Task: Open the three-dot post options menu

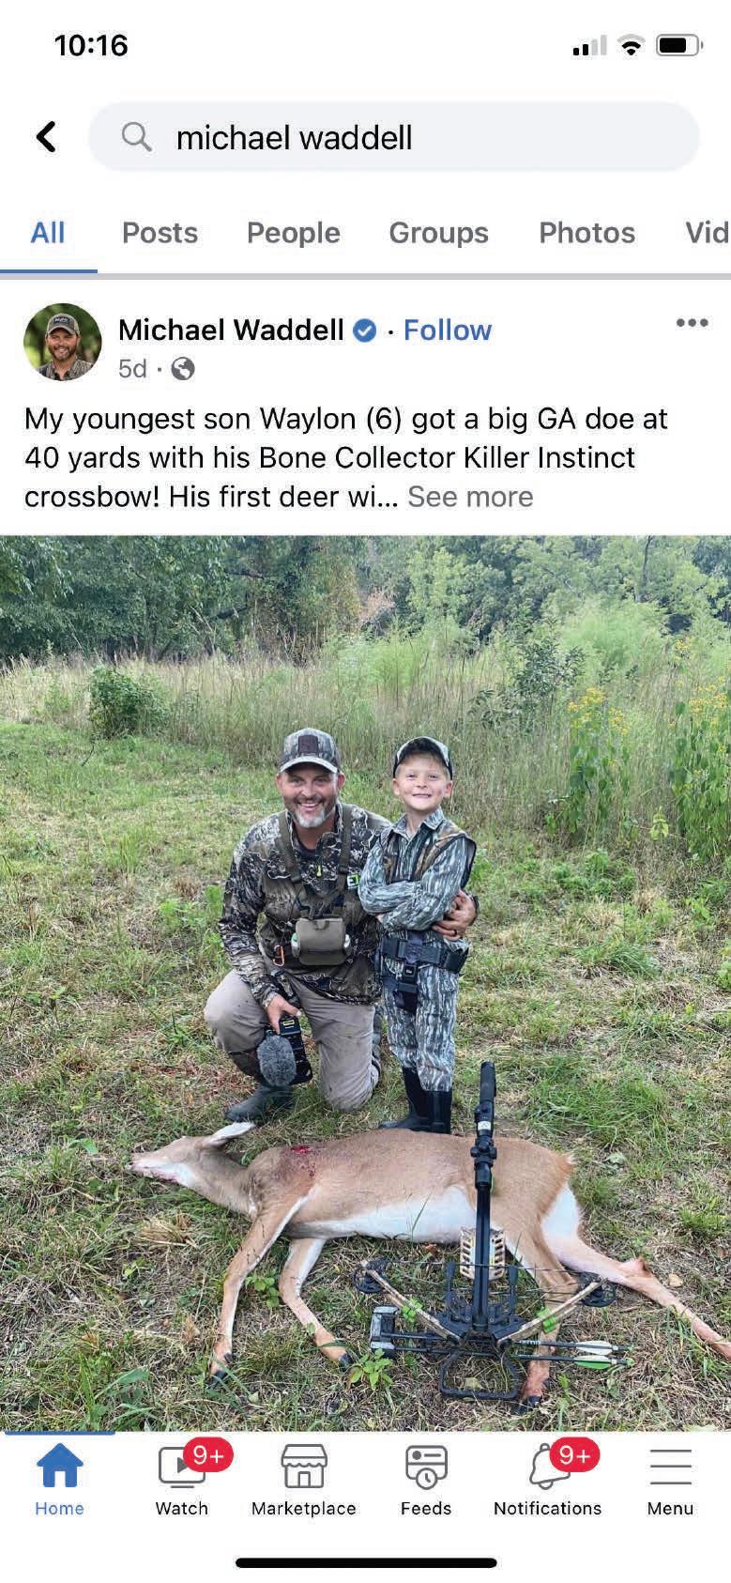Action: pyautogui.click(x=692, y=323)
